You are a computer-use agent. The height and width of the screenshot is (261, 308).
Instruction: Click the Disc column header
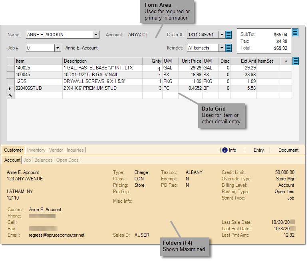225,61
